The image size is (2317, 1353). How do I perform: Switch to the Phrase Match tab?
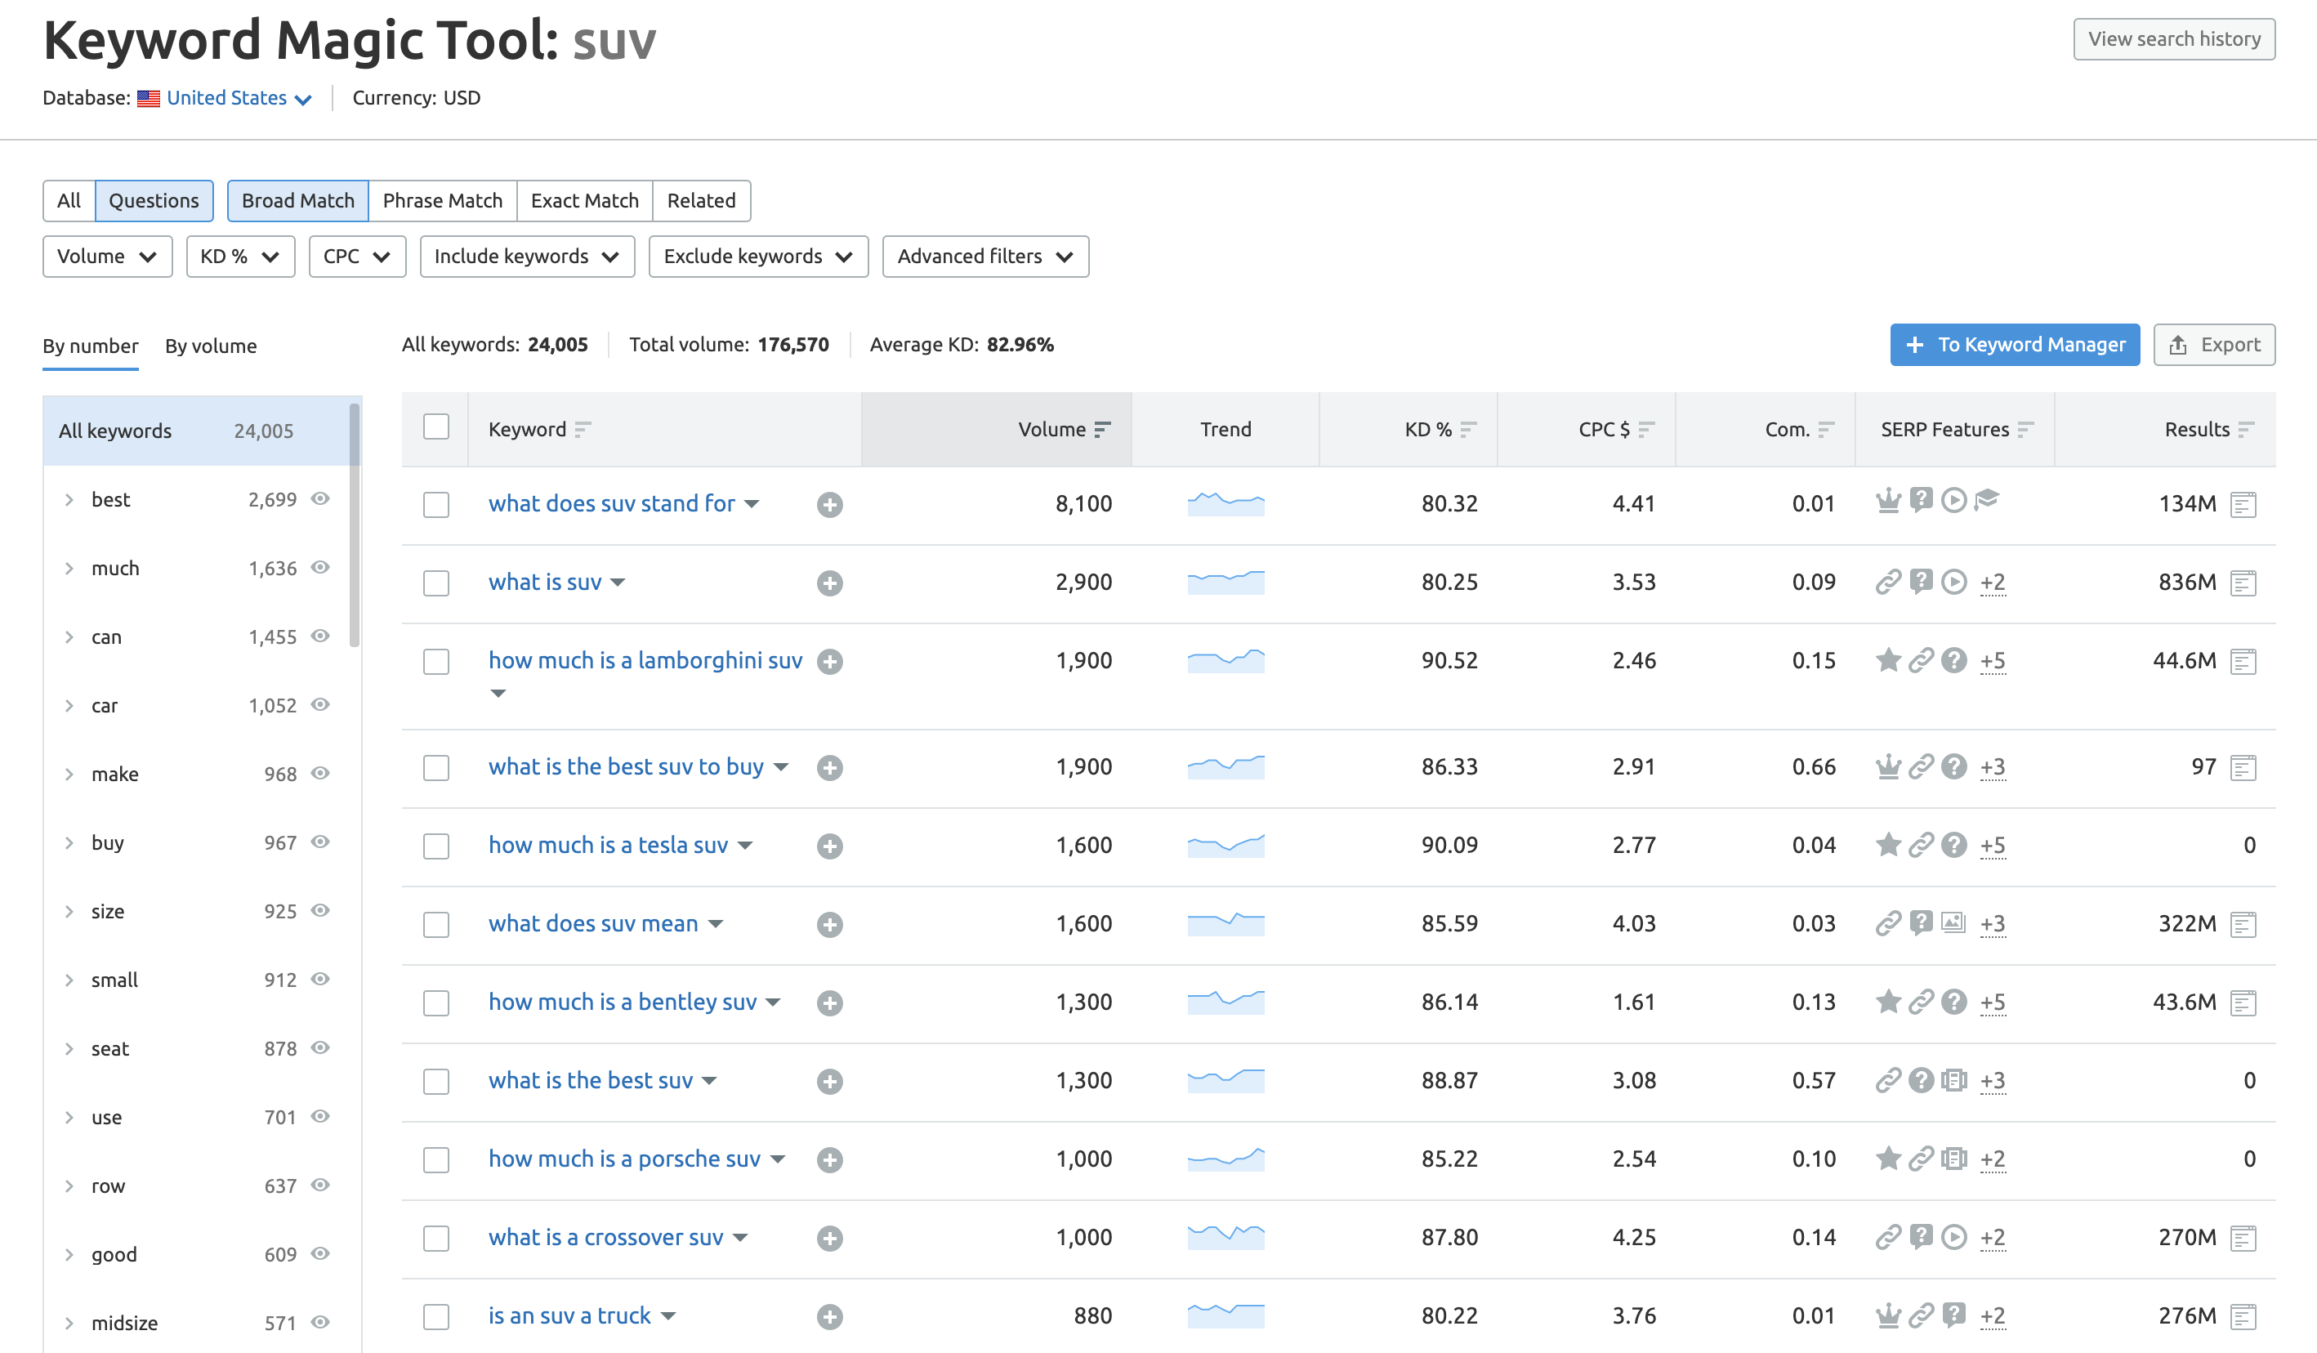(441, 199)
